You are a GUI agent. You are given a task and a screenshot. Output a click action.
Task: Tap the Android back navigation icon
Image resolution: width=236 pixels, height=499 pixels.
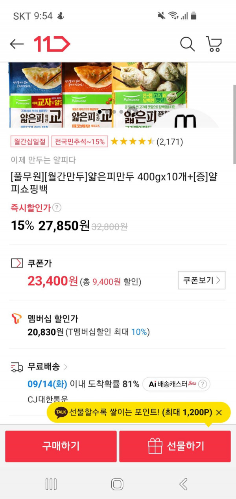pos(183,484)
